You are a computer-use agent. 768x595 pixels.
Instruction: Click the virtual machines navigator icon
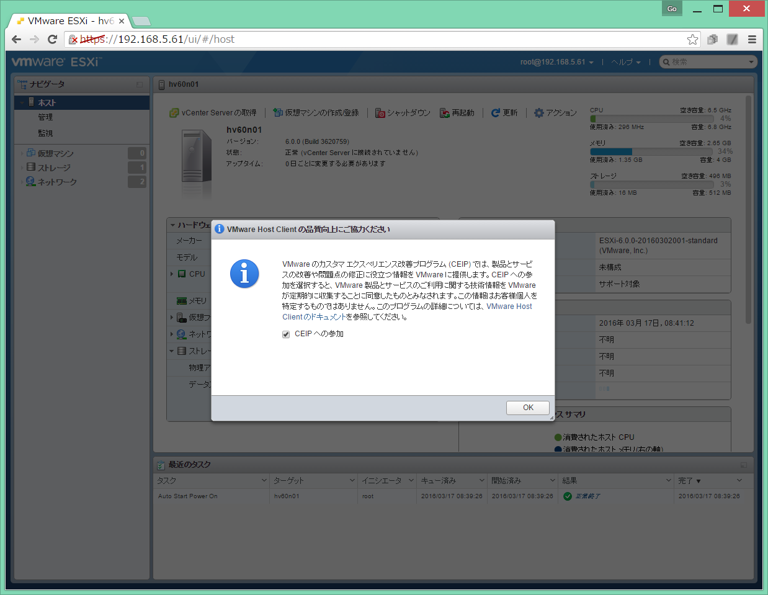(x=31, y=153)
